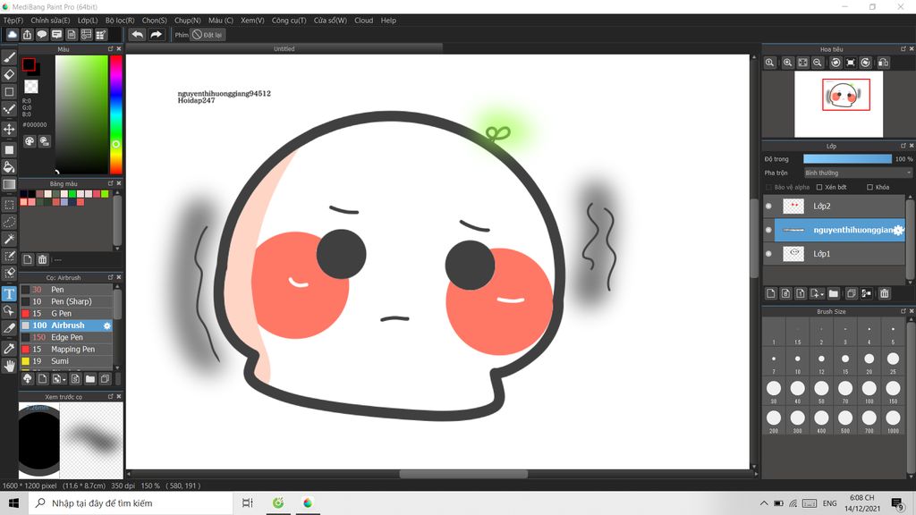Open the Công cụ(T) menu

pyautogui.click(x=289, y=21)
